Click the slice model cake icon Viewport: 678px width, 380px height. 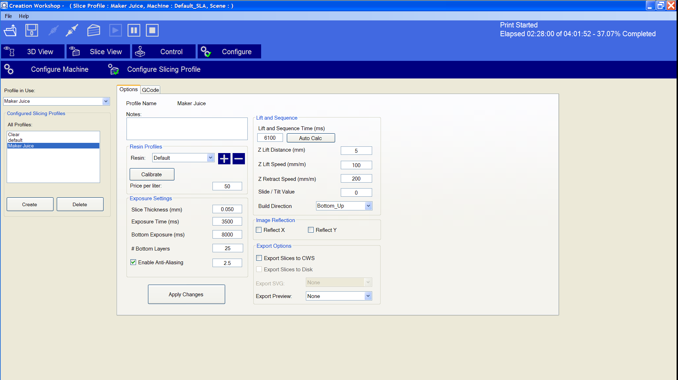tap(93, 31)
